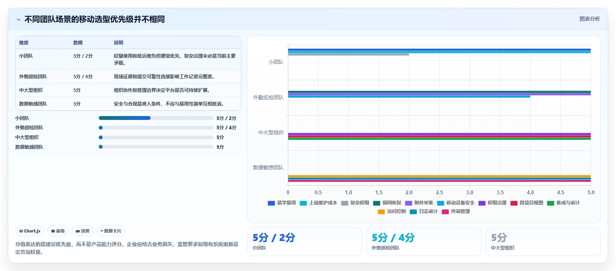Screen dimensions: 616x271
Task: Click the orange 访问控制 legend swatch
Action: [381, 211]
